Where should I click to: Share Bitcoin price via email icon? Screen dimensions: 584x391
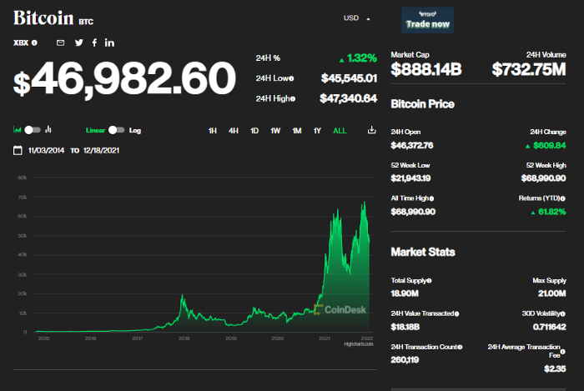pos(60,43)
